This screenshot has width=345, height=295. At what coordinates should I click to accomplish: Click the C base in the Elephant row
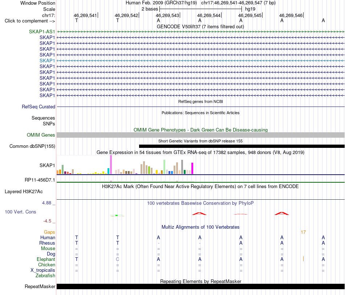tap(118, 259)
